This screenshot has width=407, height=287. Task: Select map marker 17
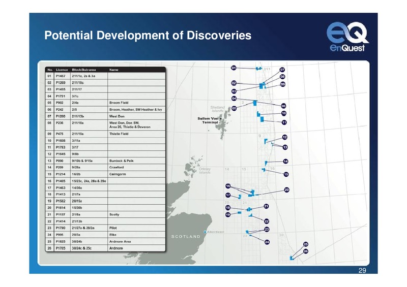pyautogui.click(x=228, y=195)
